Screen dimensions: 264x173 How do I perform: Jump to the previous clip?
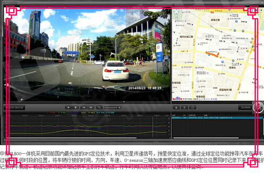click(84, 107)
